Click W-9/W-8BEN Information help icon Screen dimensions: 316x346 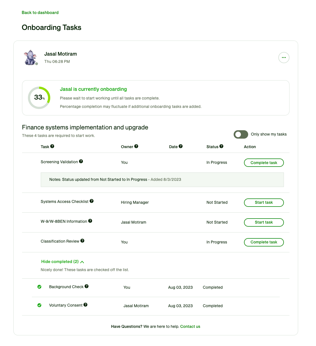[x=90, y=221]
